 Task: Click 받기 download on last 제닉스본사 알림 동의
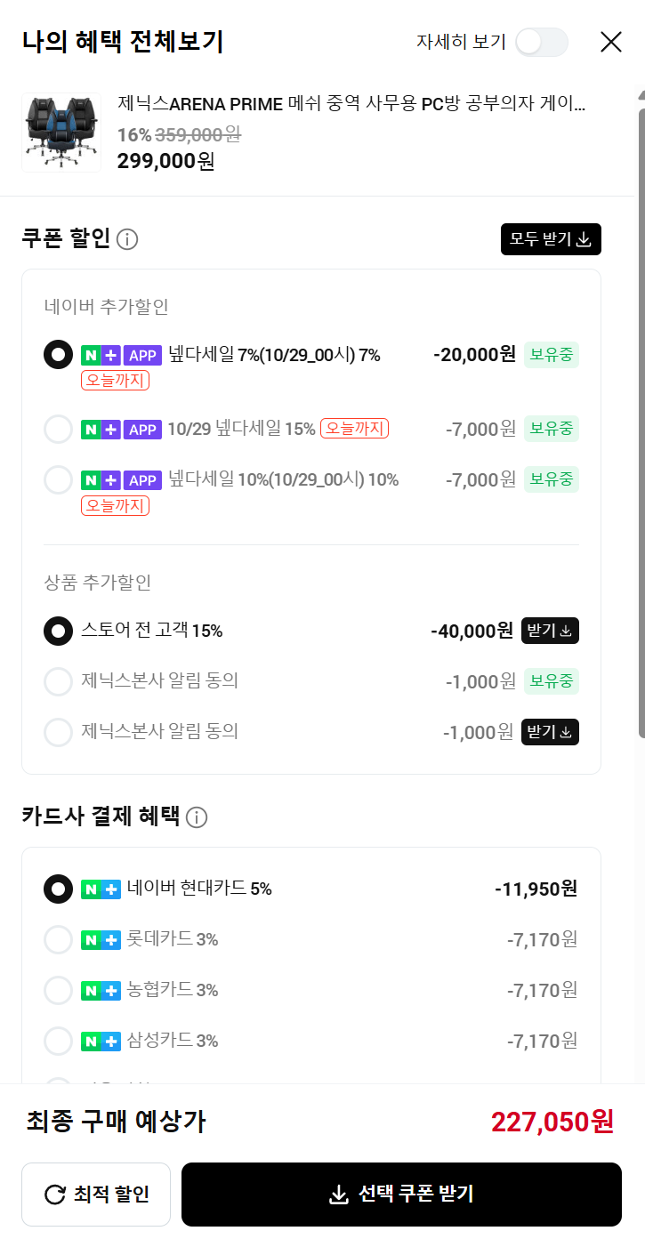coord(550,732)
